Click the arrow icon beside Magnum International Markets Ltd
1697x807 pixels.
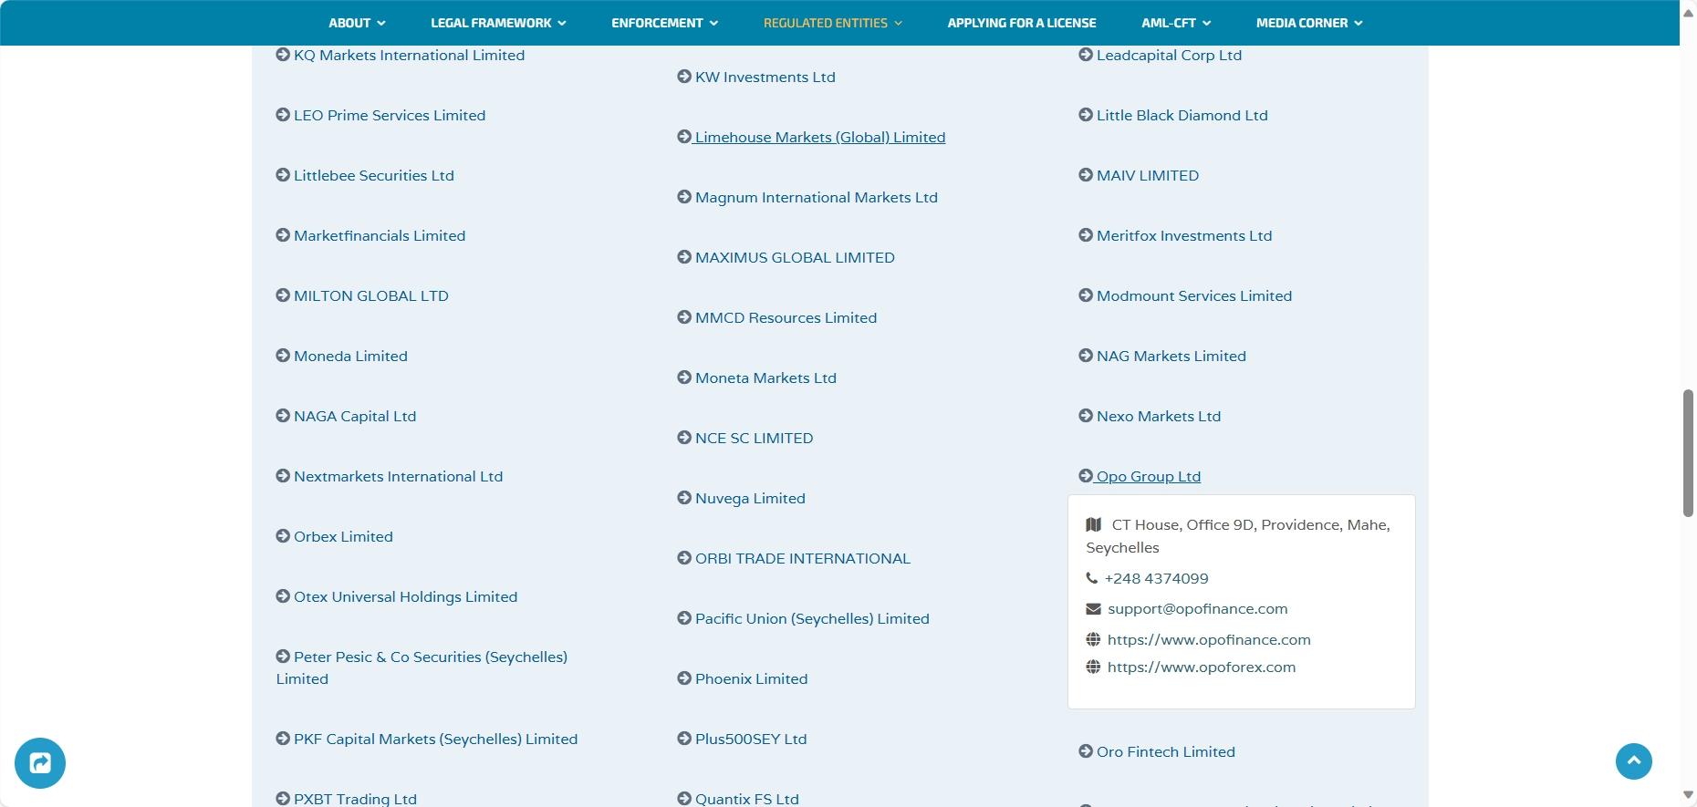pos(684,197)
